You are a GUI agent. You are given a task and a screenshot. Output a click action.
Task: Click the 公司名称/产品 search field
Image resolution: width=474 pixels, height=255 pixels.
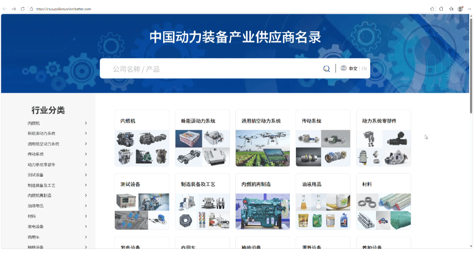click(x=211, y=69)
